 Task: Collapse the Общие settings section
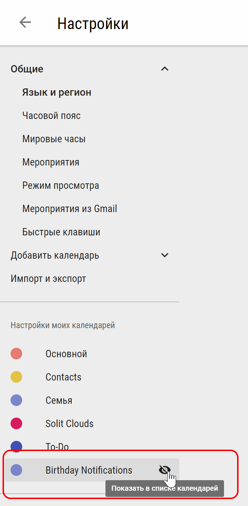pos(165,69)
